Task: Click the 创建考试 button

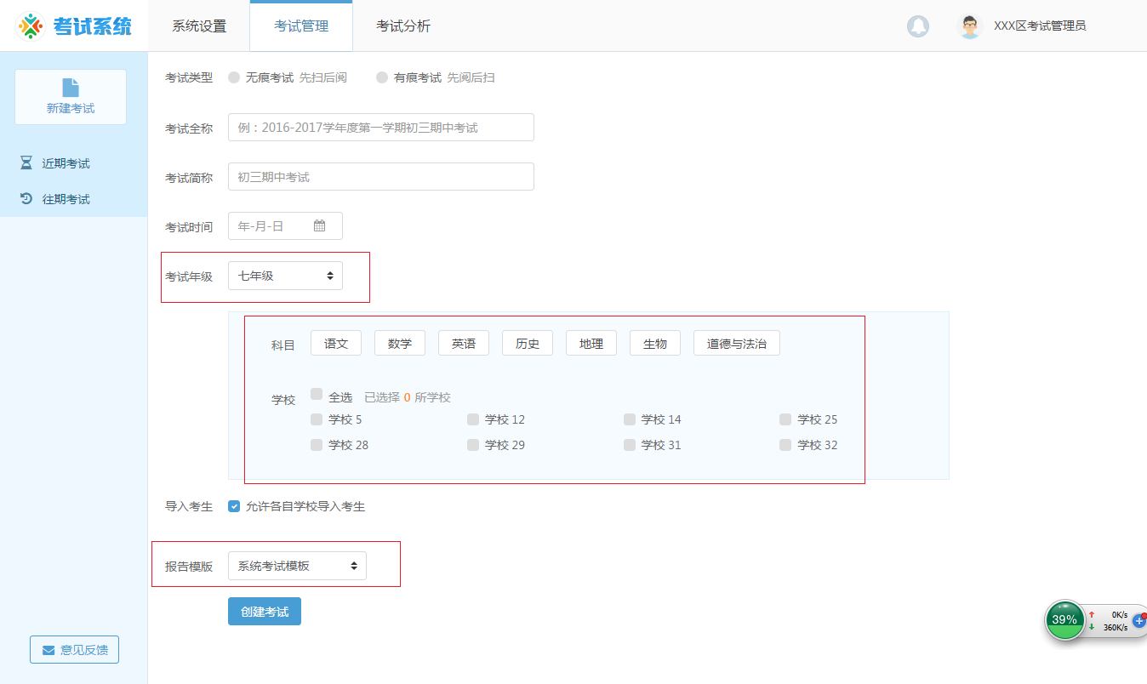Action: pyautogui.click(x=264, y=611)
